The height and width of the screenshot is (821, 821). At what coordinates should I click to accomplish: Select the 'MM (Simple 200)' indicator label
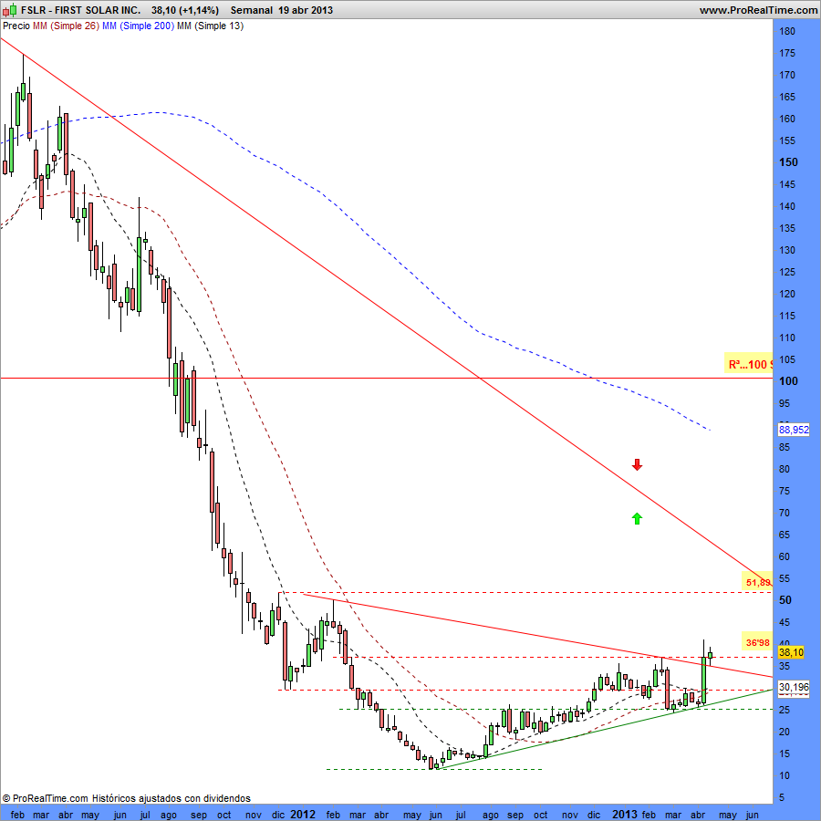[139, 26]
